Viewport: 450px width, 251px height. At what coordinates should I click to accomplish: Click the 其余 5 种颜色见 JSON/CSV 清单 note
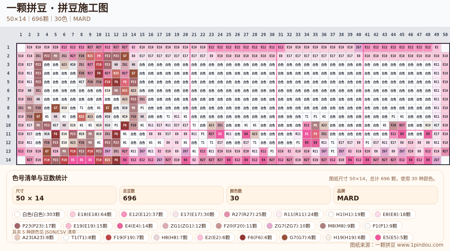coord(44,232)
